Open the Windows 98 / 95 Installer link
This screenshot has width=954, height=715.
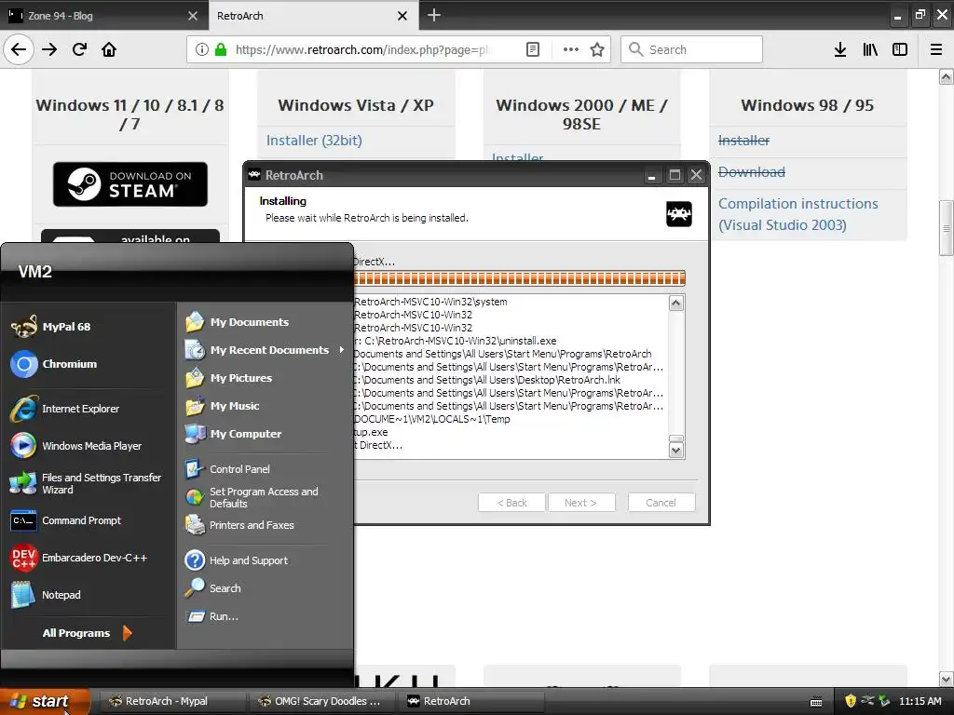(743, 141)
